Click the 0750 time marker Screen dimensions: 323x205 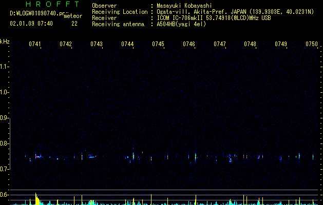pyautogui.click(x=312, y=44)
